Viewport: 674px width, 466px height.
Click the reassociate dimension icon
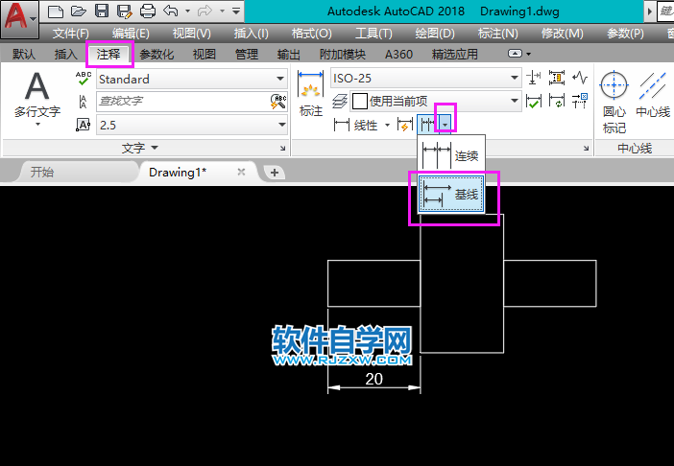tap(580, 102)
